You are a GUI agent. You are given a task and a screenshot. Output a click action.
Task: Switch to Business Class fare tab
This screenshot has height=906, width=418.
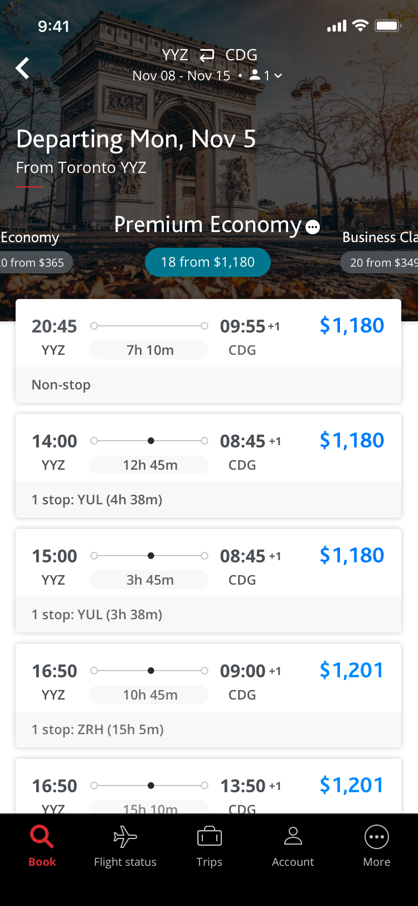tap(379, 238)
